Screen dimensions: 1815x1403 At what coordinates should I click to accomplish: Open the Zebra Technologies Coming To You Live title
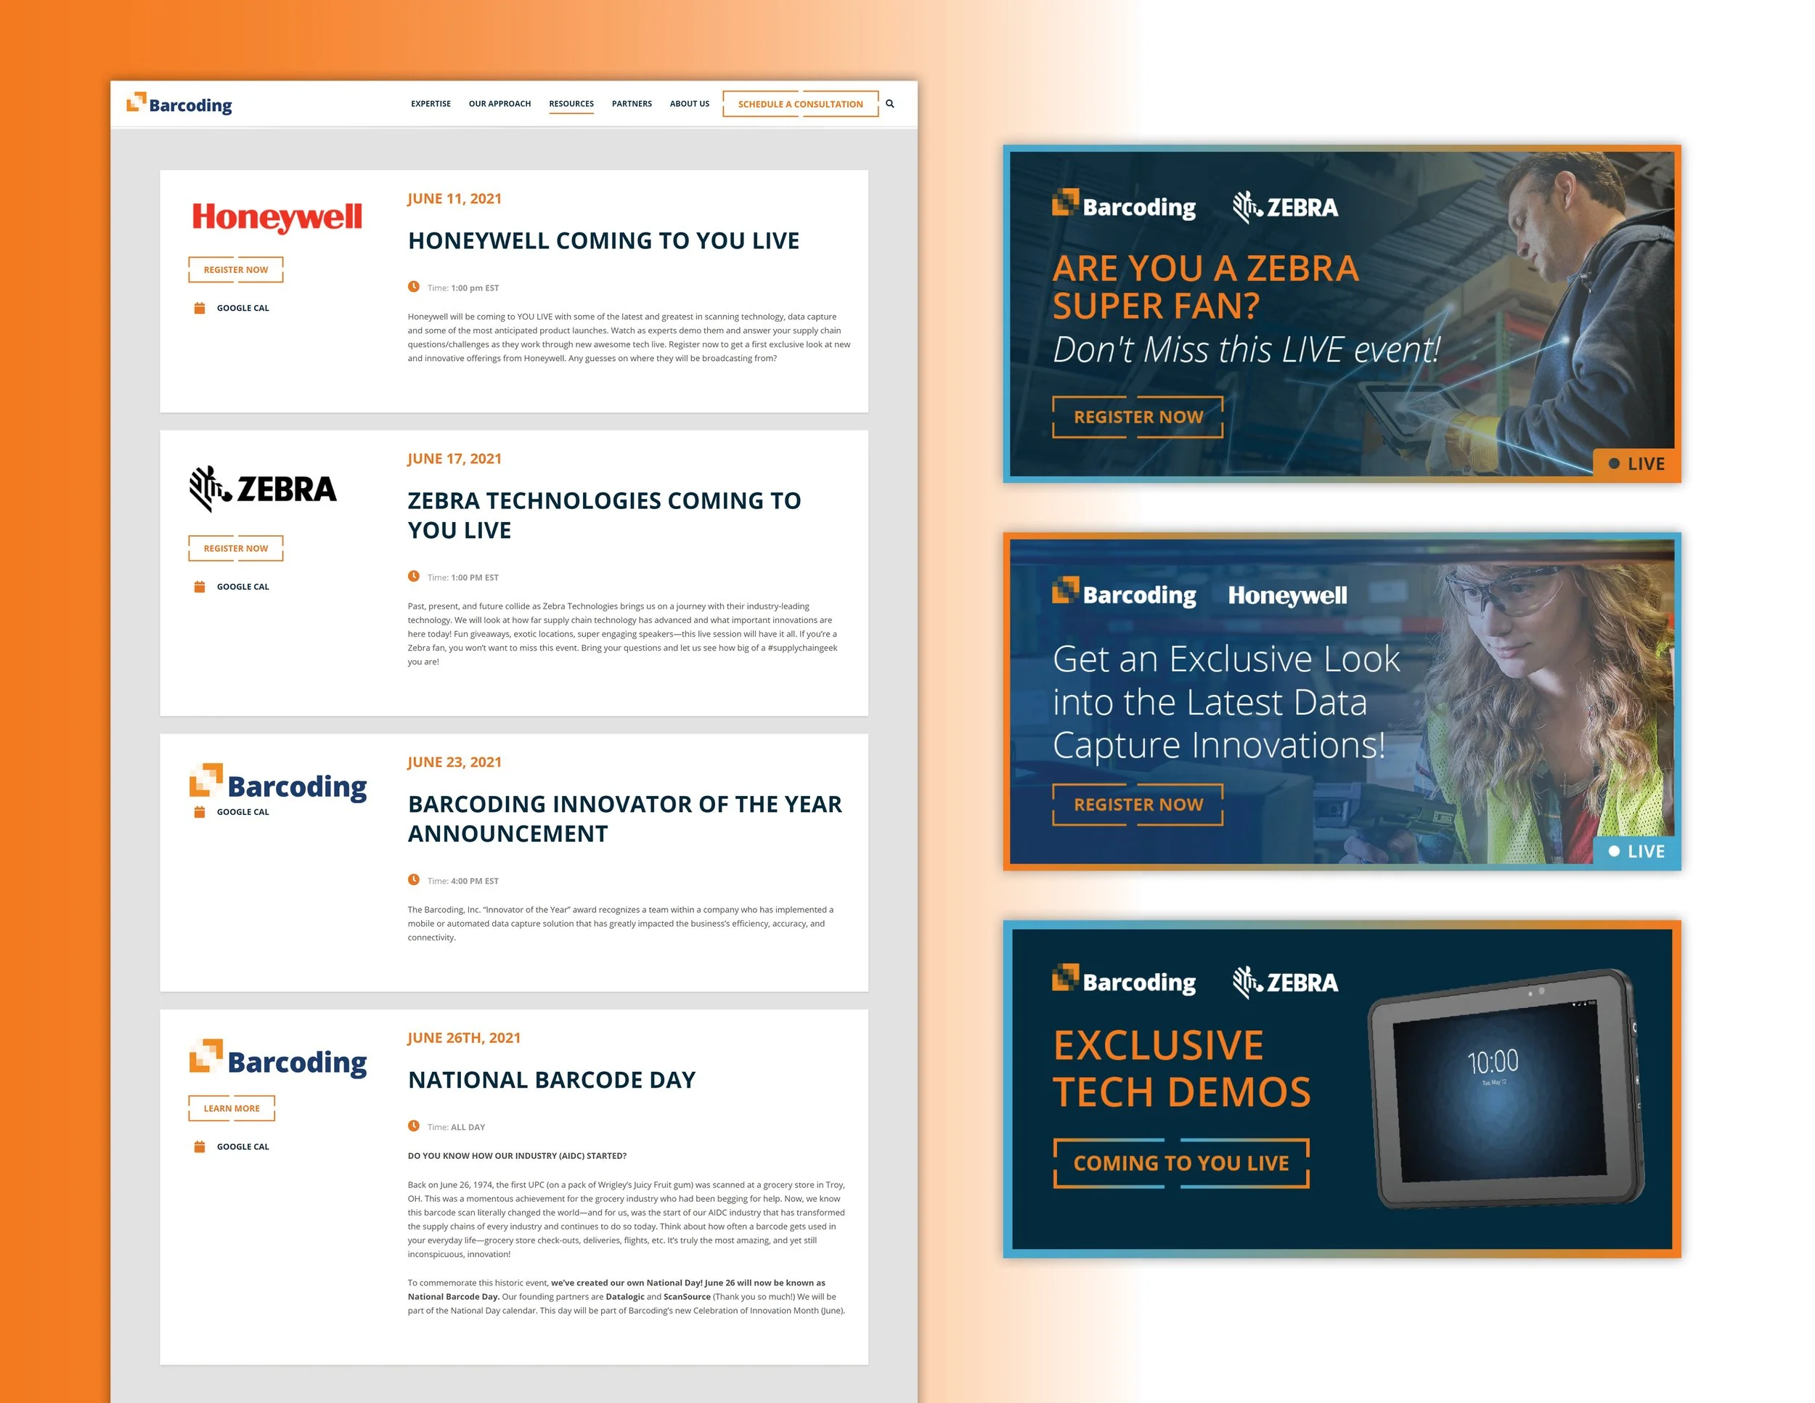[x=604, y=516]
